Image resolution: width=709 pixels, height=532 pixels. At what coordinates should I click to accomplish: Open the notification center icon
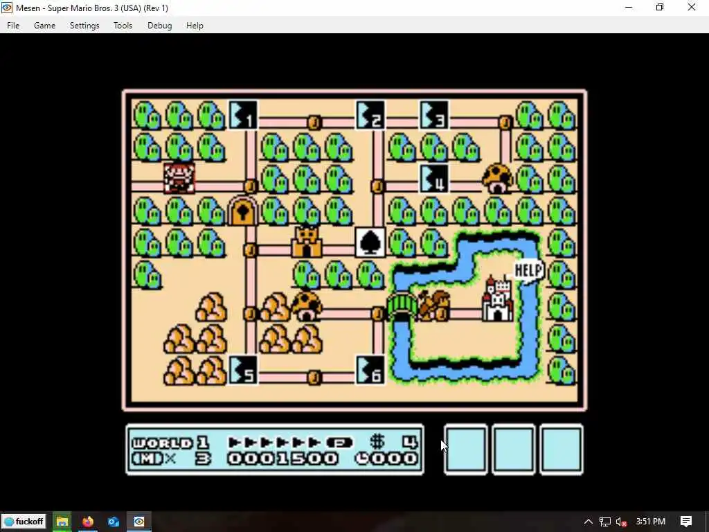click(x=686, y=522)
